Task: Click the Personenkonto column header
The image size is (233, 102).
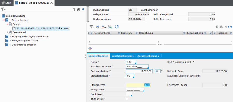Action: pos(107,33)
